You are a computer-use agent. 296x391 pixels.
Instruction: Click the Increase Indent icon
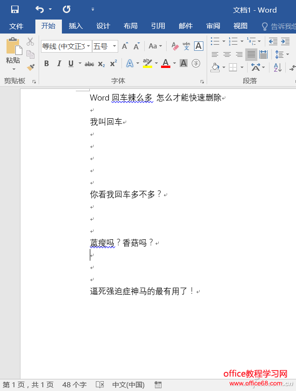click(285, 41)
